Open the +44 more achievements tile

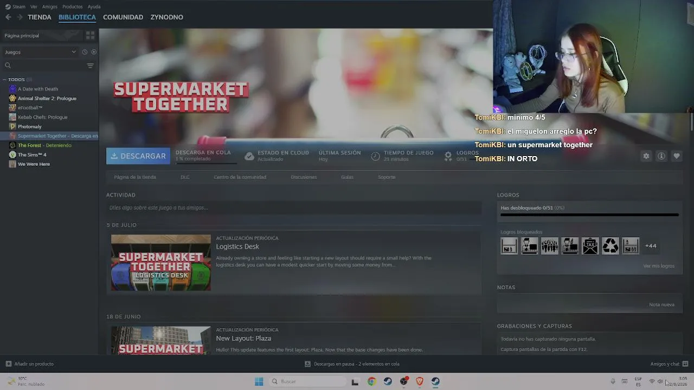tap(651, 246)
